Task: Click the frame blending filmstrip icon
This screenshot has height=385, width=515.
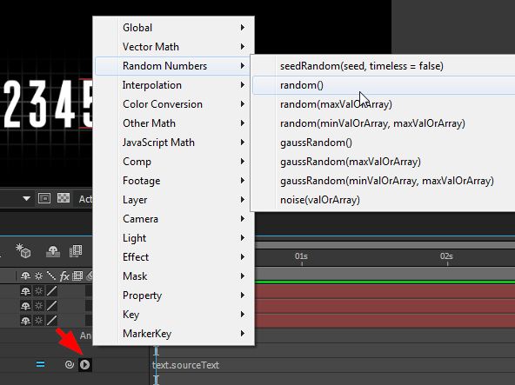Action: [x=76, y=251]
